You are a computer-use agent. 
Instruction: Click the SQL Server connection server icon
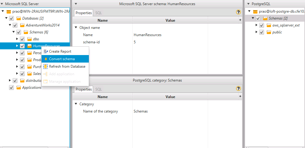tap(9, 11)
